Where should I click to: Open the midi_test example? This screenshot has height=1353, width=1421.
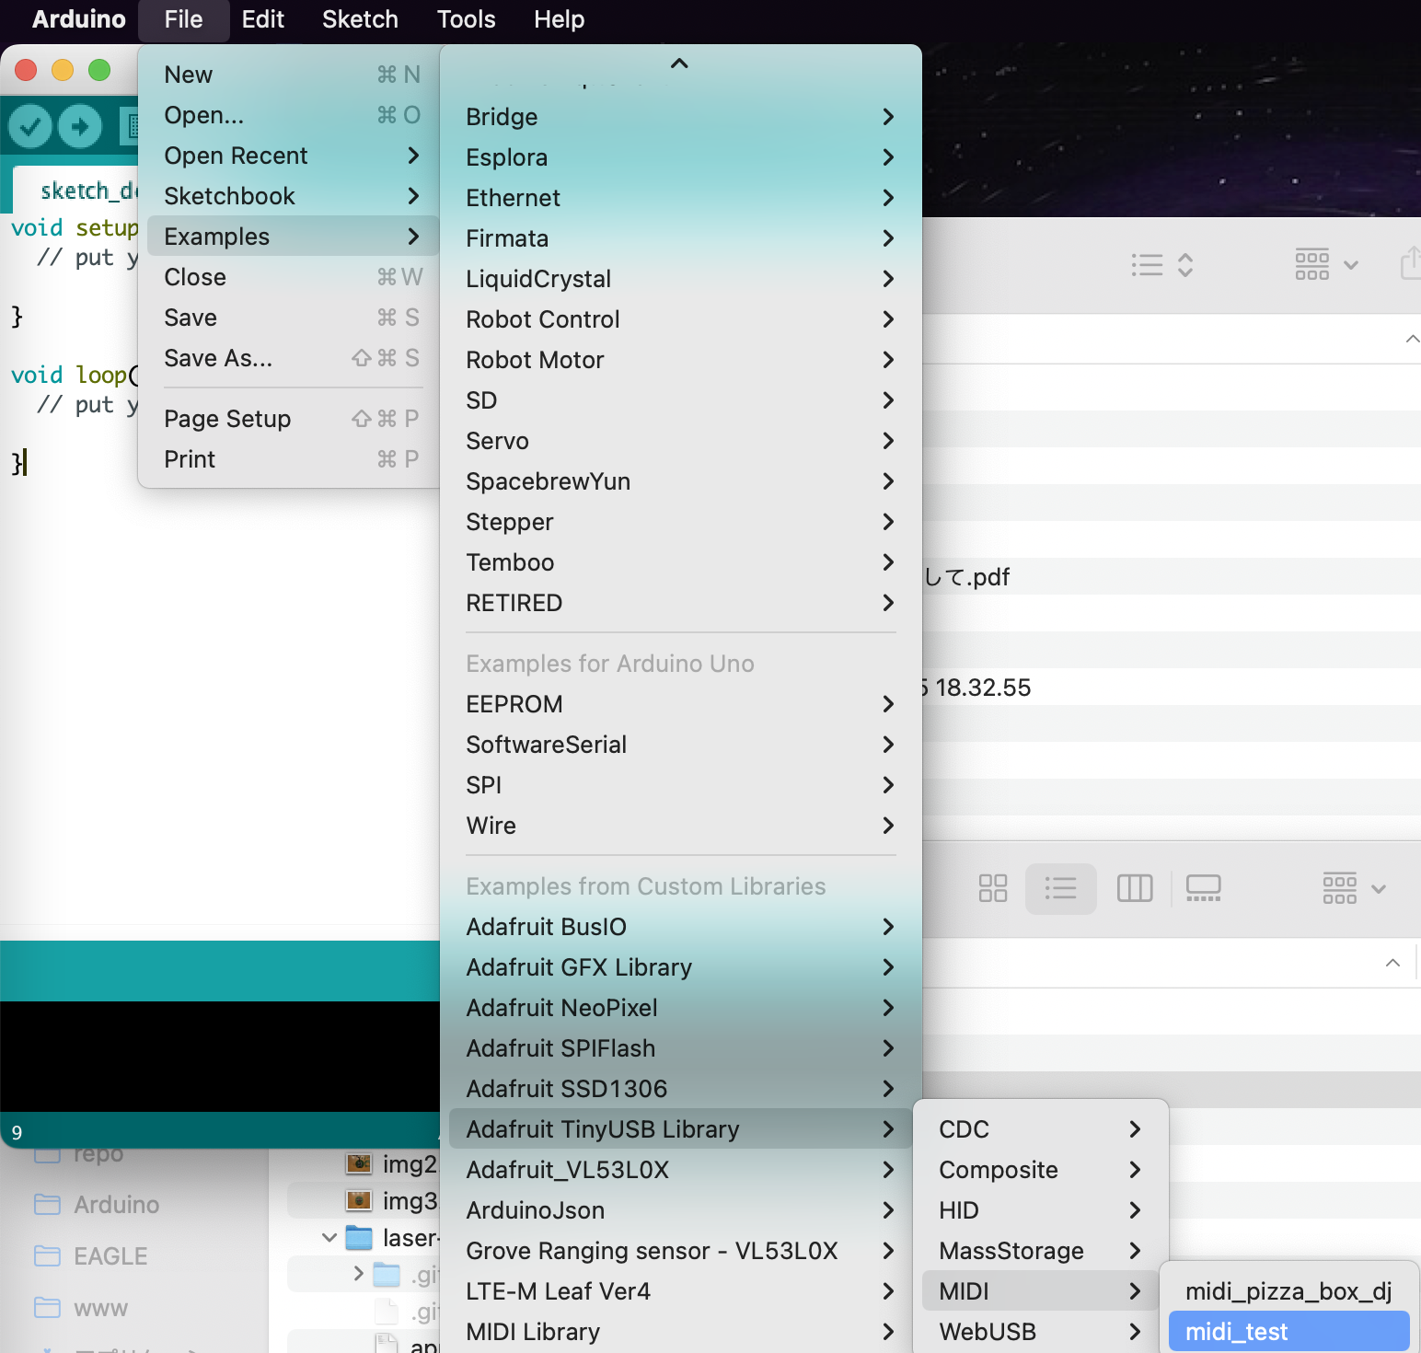tap(1288, 1332)
